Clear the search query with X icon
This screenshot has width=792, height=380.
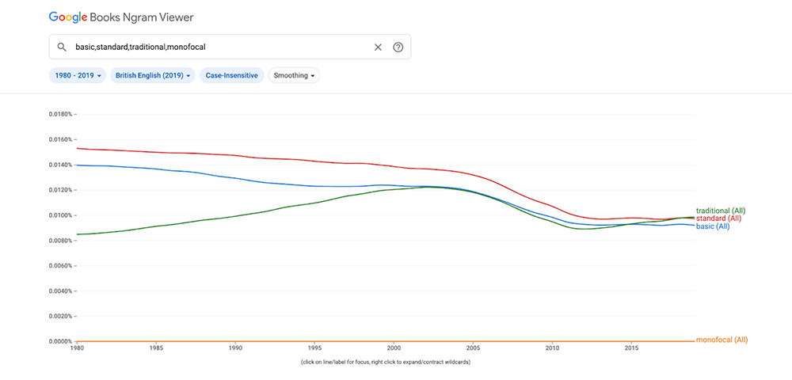378,47
